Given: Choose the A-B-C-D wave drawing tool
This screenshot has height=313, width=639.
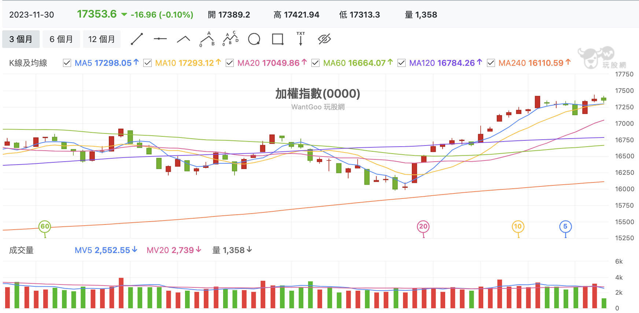Looking at the screenshot, I should pos(230,38).
